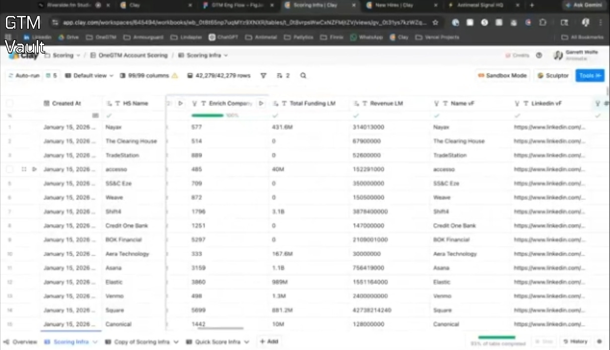Open new browser tab with plus
The width and height of the screenshot is (610, 350).
(532, 5)
